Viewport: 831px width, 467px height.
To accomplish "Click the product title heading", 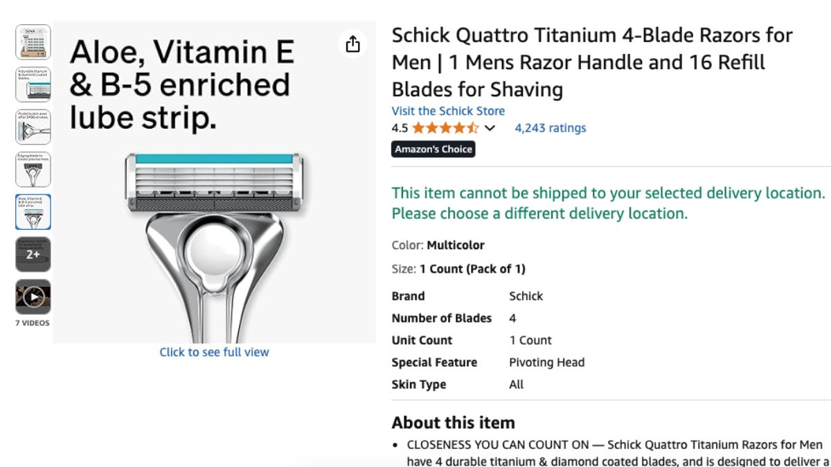I will coord(593,62).
